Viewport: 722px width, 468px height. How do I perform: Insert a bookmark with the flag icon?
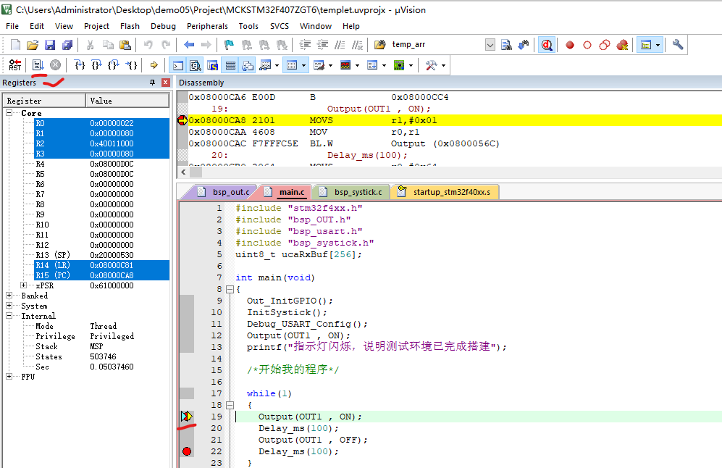[x=229, y=45]
